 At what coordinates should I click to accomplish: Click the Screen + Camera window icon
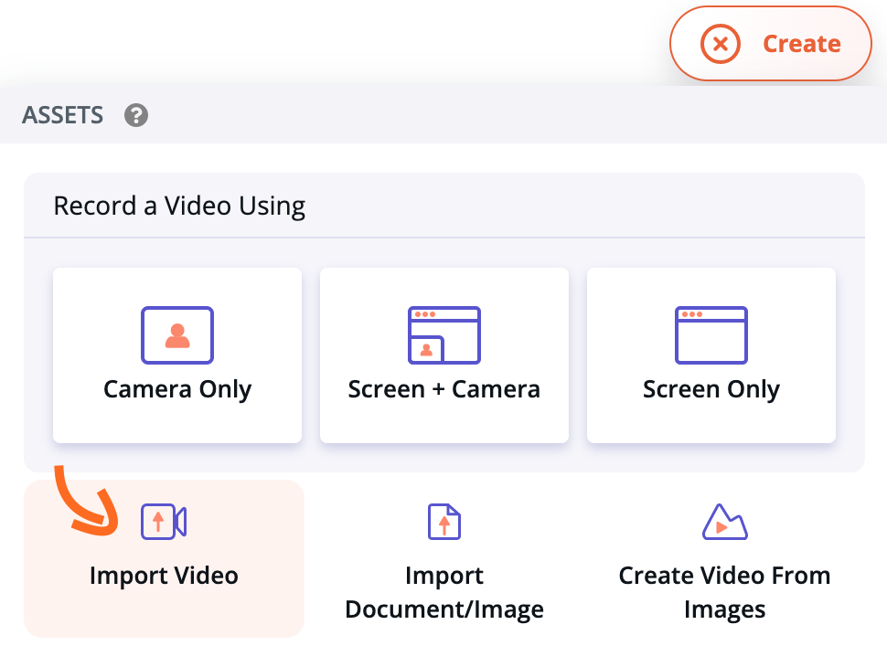point(444,335)
